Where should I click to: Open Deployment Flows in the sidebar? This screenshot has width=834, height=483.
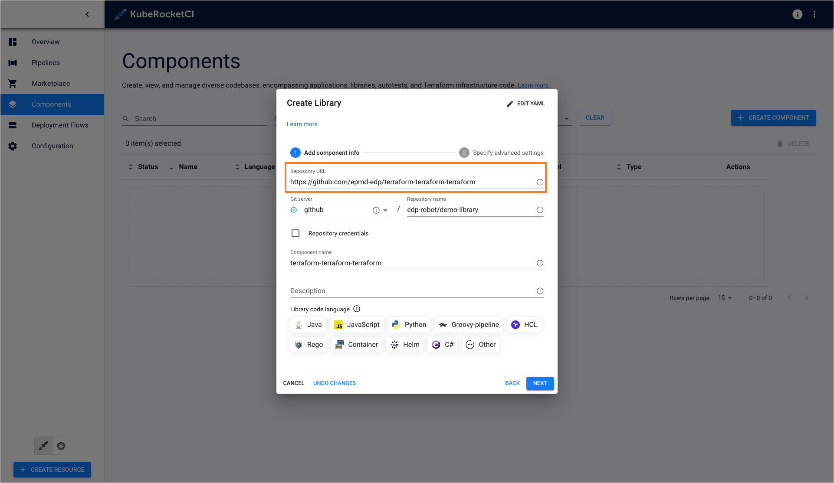coord(60,125)
